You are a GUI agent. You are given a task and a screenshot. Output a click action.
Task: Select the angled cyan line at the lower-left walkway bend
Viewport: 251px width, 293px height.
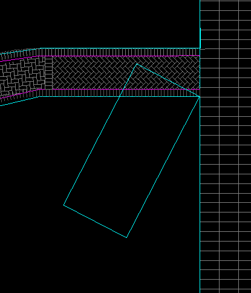(20, 101)
